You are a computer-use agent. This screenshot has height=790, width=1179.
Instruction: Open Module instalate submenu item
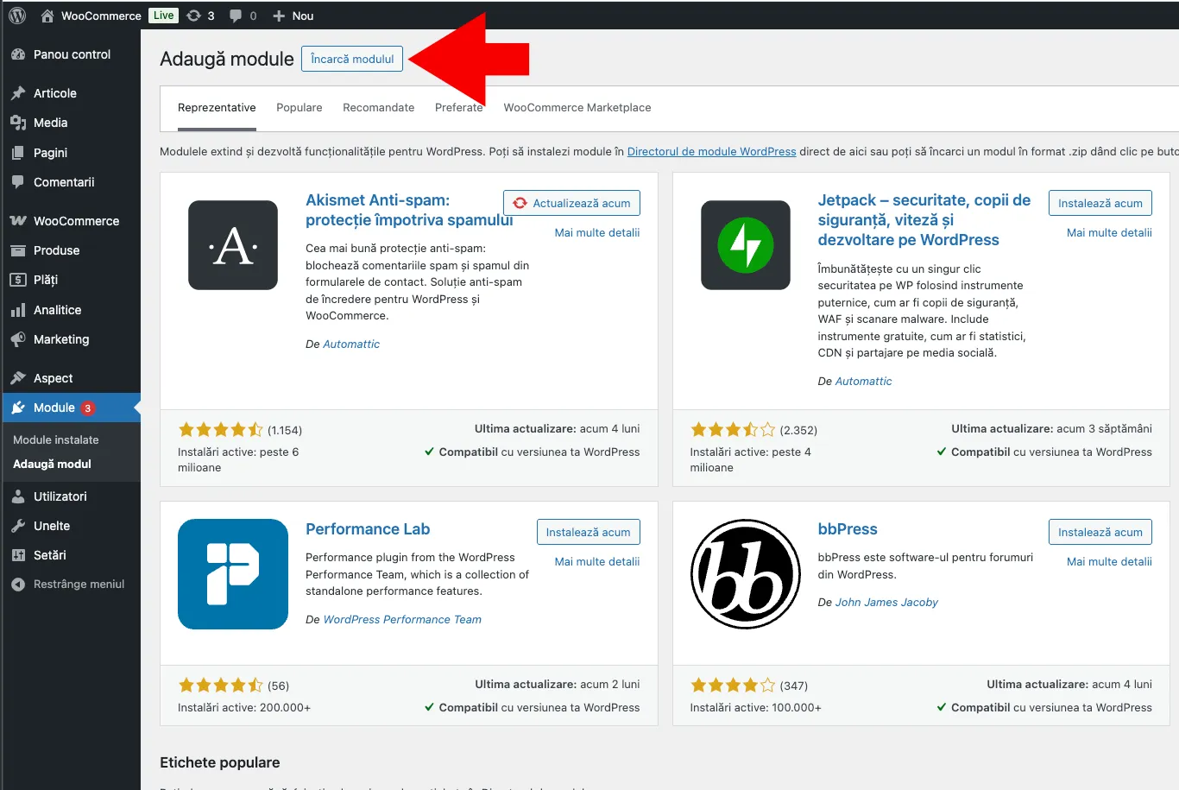(56, 439)
